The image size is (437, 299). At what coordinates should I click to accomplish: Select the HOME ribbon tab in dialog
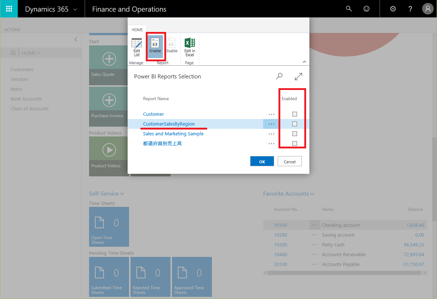(137, 30)
